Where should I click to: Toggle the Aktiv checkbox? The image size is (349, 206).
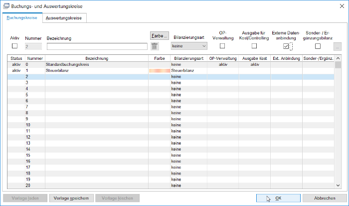point(14,46)
